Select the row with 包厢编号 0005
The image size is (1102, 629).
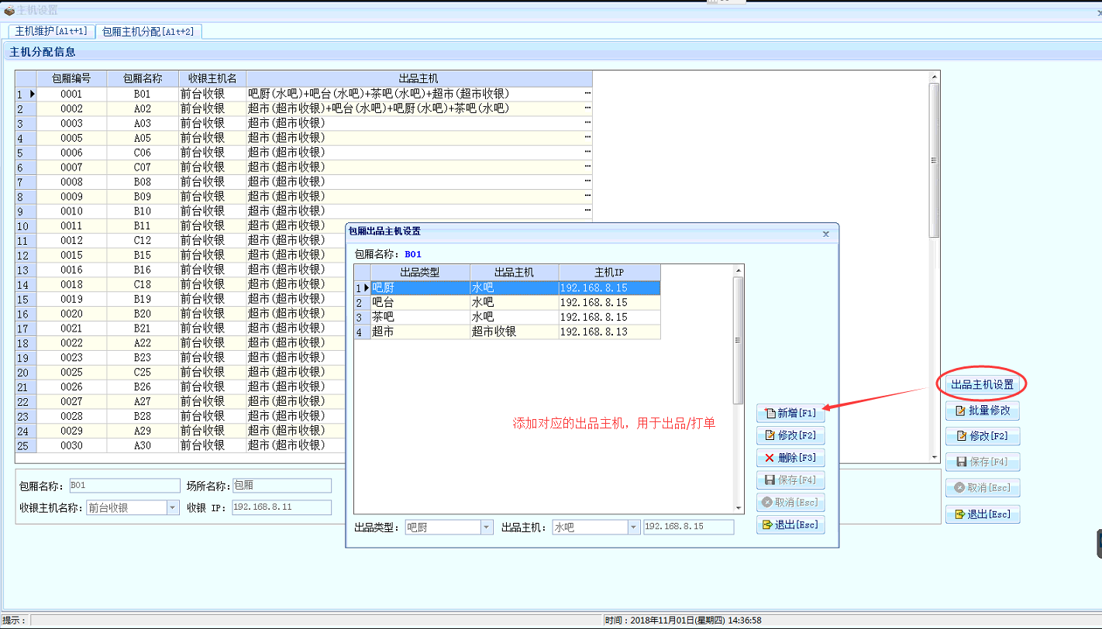point(304,138)
